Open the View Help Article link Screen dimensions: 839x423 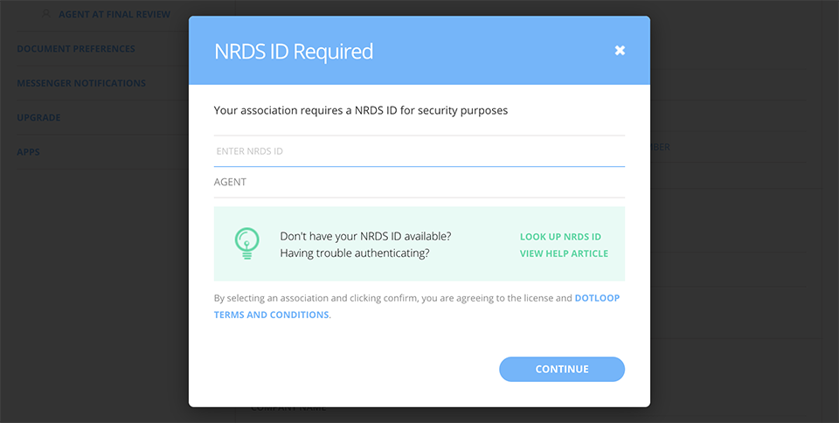564,253
